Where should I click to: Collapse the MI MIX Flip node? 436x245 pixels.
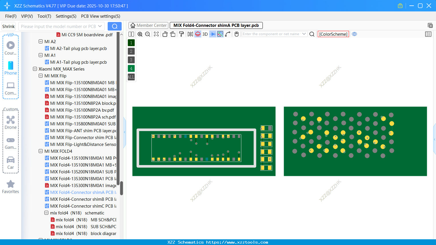[41, 76]
